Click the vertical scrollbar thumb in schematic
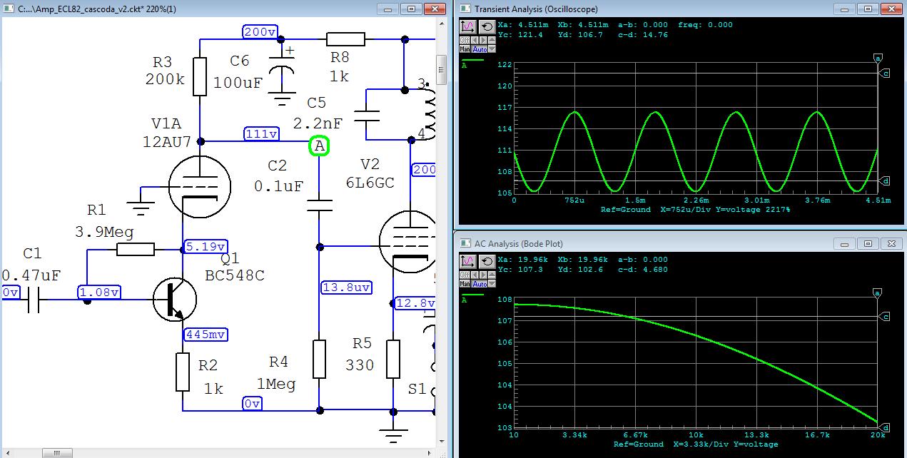The height and width of the screenshot is (458, 907). pos(442,70)
